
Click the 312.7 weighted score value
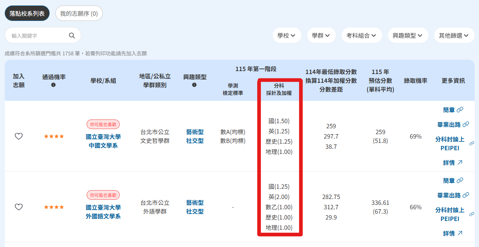click(x=331, y=207)
